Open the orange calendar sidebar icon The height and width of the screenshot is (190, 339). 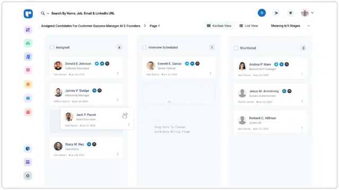coord(28,84)
